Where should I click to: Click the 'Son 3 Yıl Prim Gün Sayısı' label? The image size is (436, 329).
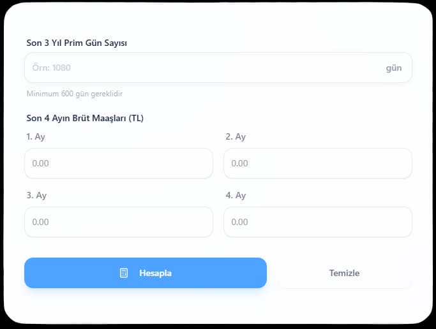coord(77,43)
